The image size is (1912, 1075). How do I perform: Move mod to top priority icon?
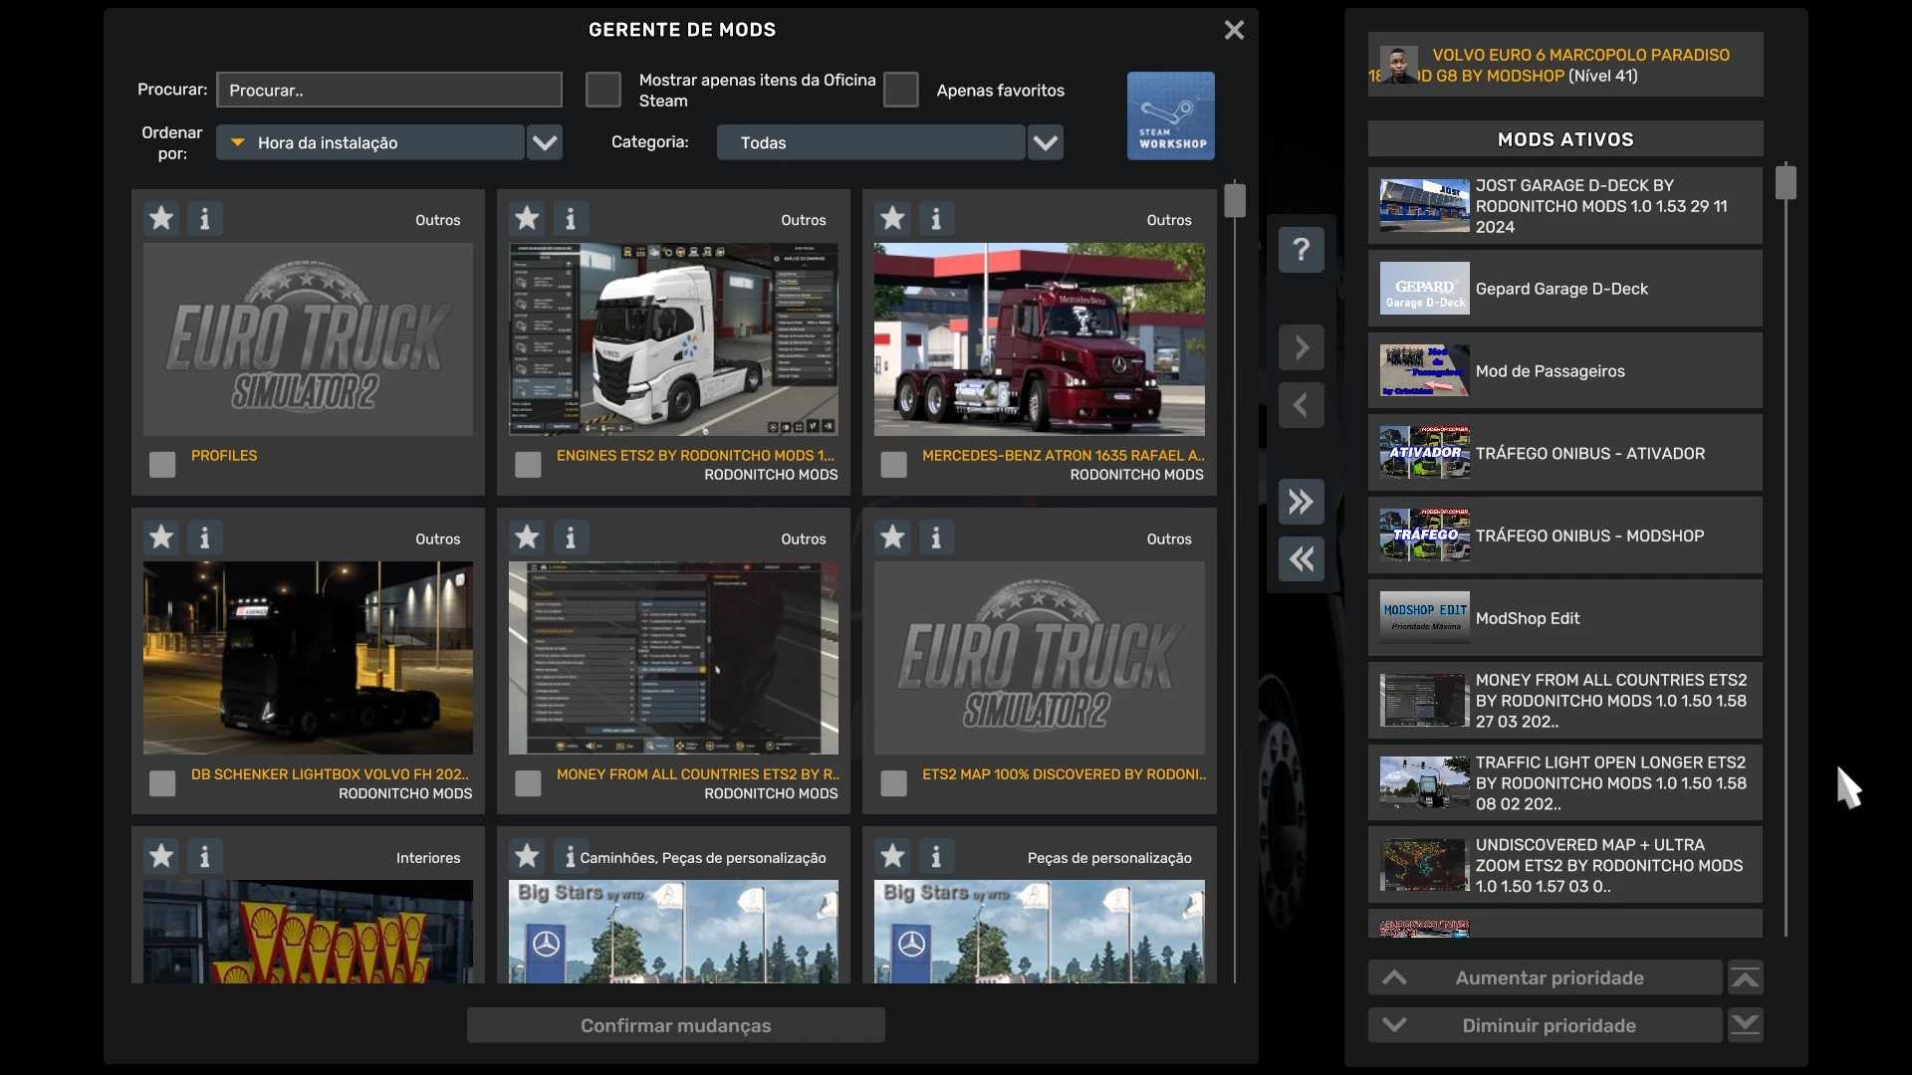tap(1745, 978)
